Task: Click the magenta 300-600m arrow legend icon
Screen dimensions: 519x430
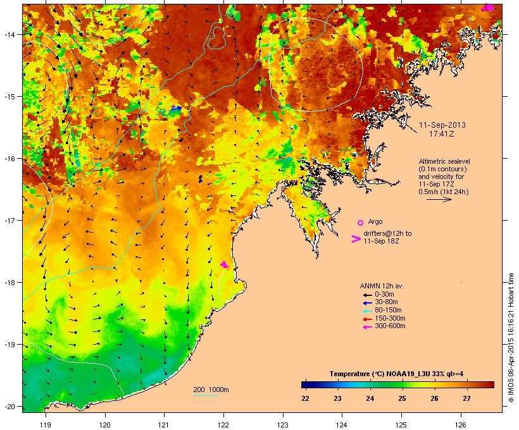Action: pyautogui.click(x=368, y=327)
